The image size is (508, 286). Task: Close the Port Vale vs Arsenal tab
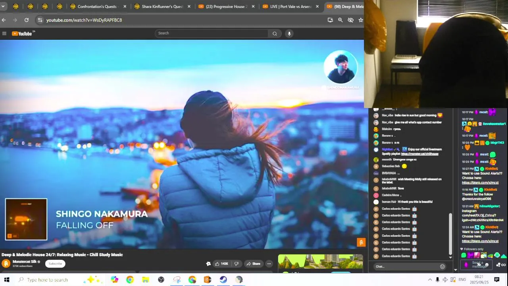[x=317, y=6]
